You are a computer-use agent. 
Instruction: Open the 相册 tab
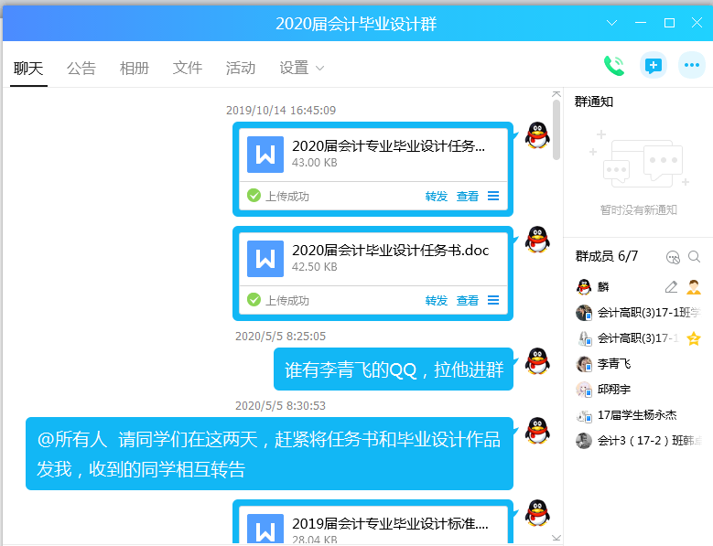point(135,69)
